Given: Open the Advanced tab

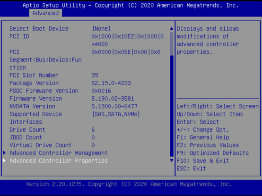Looking at the screenshot, I should coord(45,13).
